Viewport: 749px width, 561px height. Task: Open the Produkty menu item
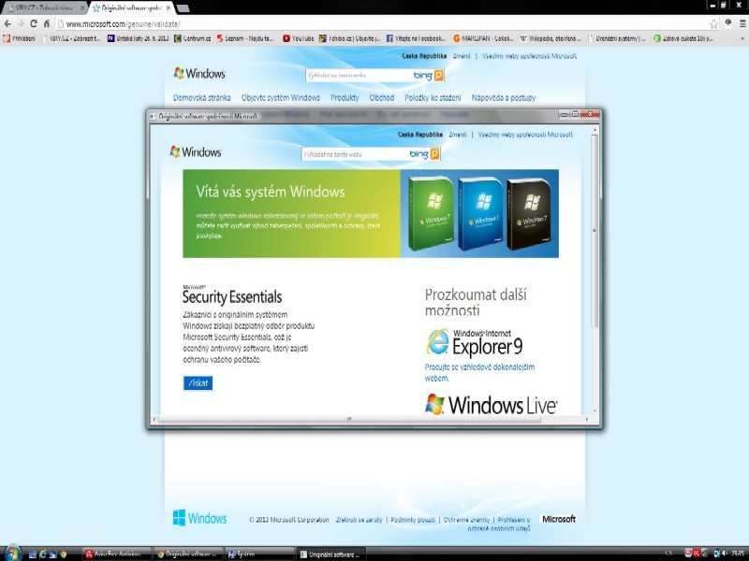[344, 97]
